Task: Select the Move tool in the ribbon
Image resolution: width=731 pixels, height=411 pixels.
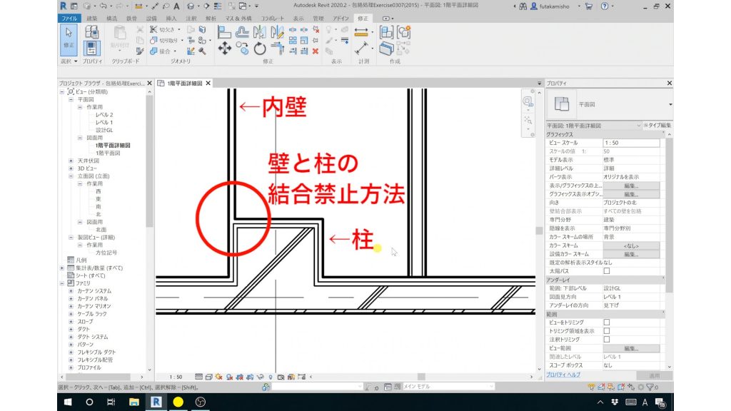Action: (224, 46)
